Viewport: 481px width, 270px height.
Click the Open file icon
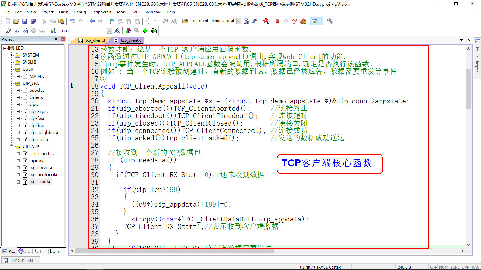click(16, 21)
